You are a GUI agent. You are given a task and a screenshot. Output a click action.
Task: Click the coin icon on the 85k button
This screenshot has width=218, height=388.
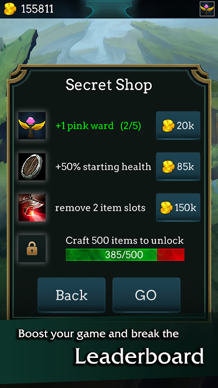click(168, 167)
